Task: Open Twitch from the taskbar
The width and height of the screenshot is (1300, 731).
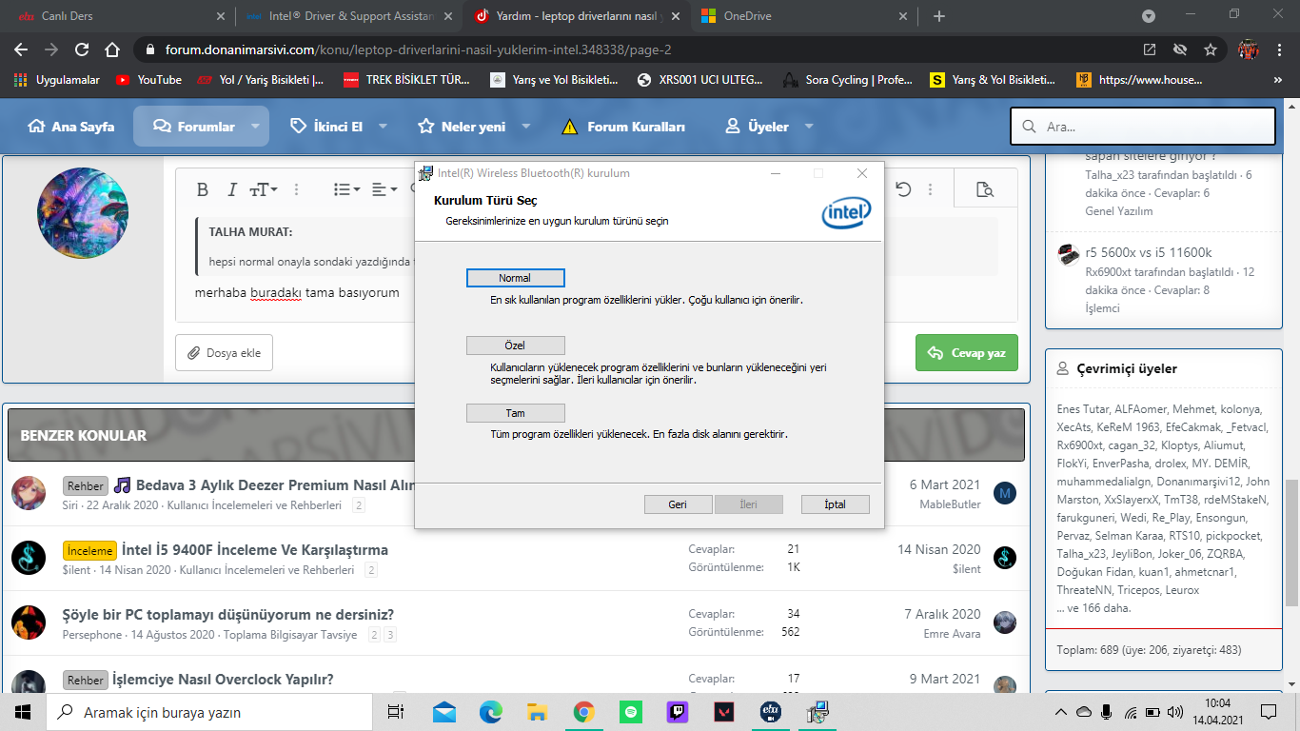Action: coord(678,712)
